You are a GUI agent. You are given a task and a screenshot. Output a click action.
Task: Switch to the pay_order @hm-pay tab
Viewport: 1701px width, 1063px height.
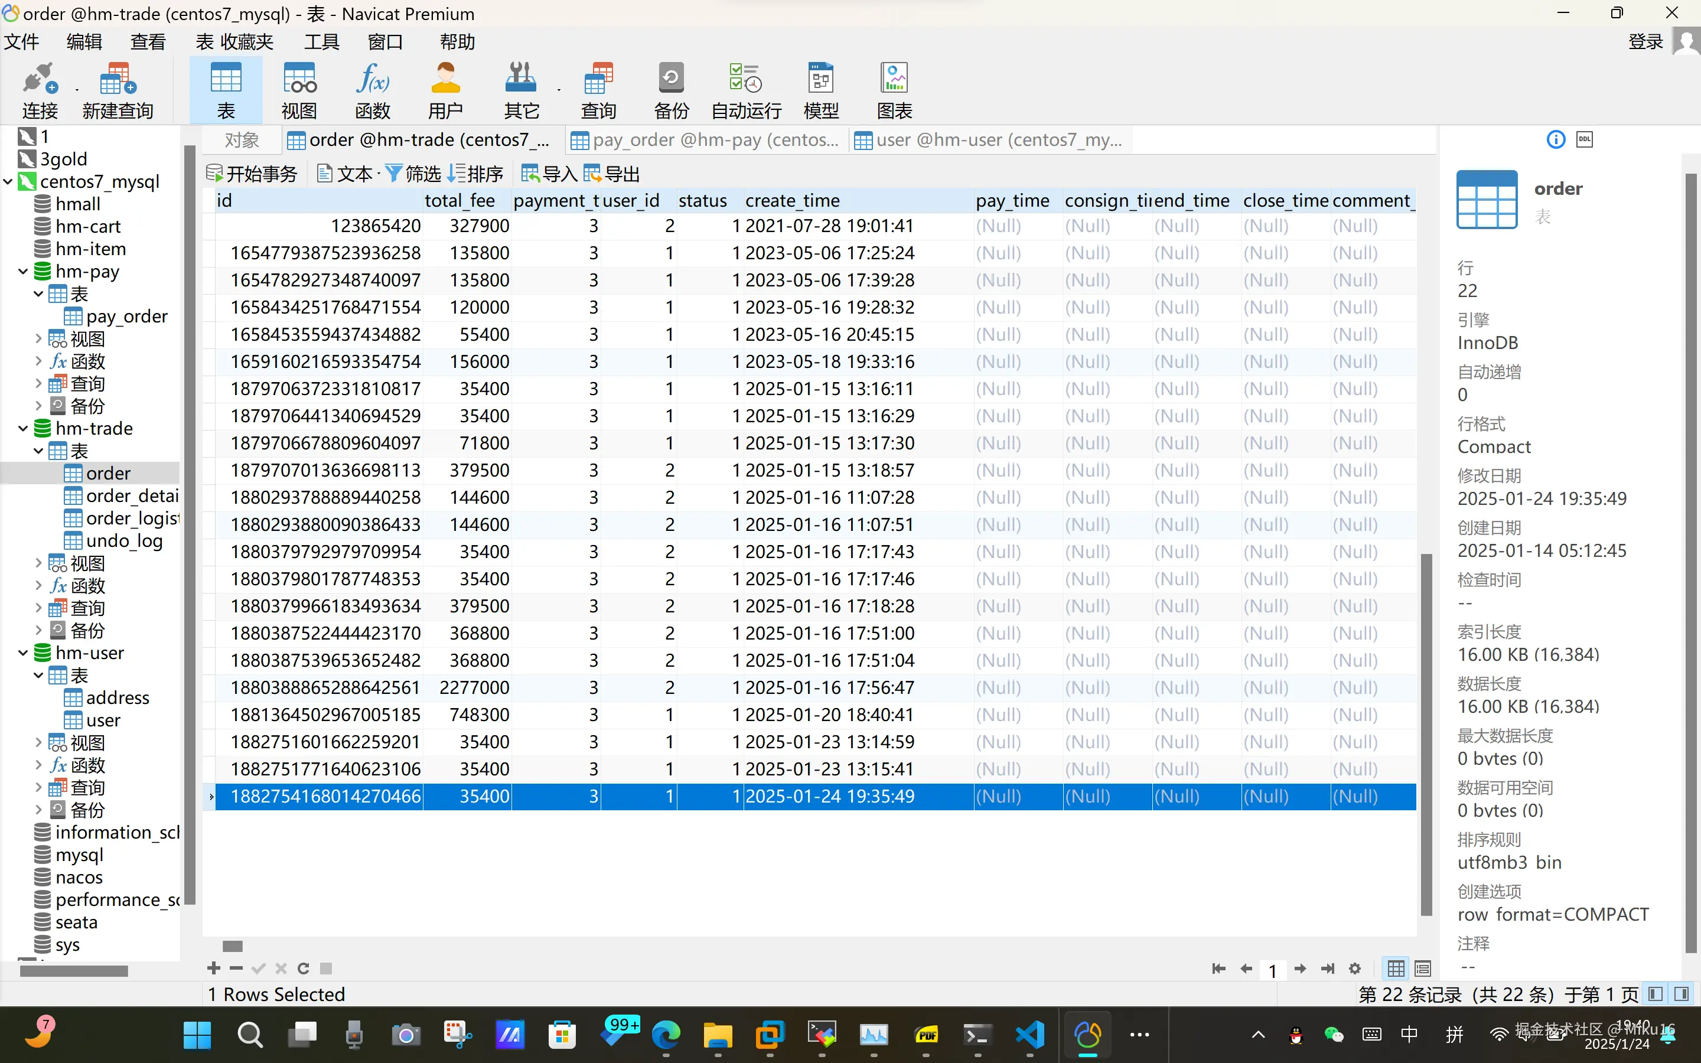(706, 140)
